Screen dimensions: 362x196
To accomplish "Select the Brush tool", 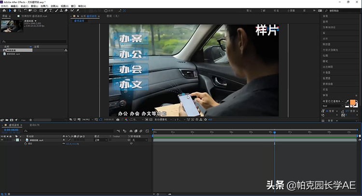I will pyautogui.click(x=56, y=11).
